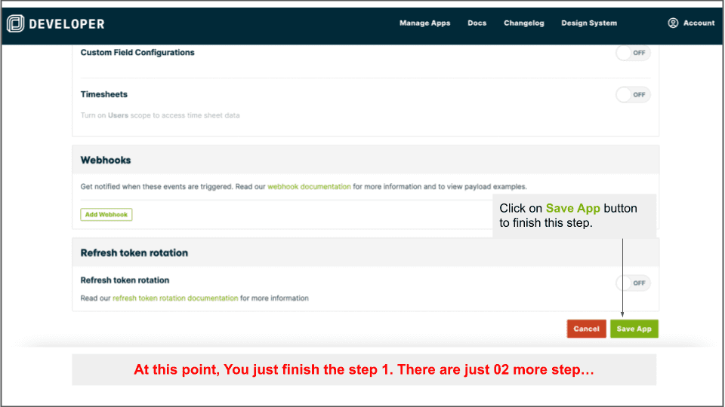Go to Docs in the navigation bar
This screenshot has height=407, width=725.
pos(477,23)
